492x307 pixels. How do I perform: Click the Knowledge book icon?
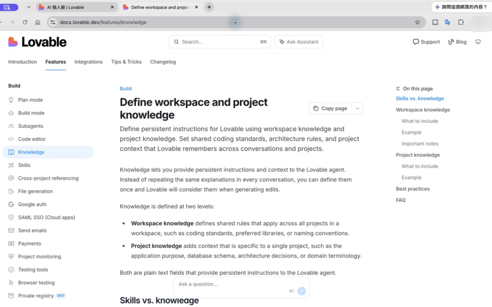[x=12, y=152]
